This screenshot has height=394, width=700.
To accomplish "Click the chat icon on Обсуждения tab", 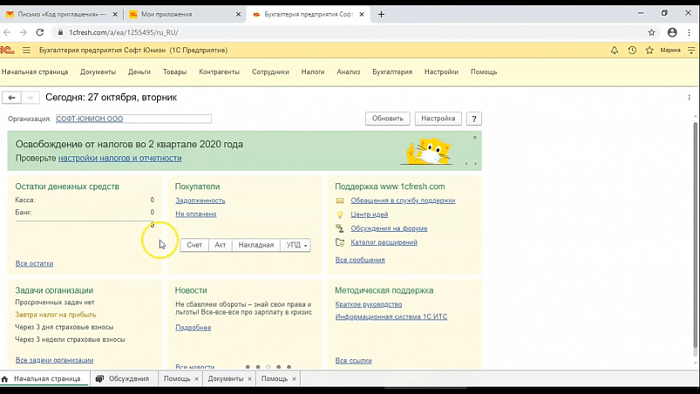I will pyautogui.click(x=99, y=379).
